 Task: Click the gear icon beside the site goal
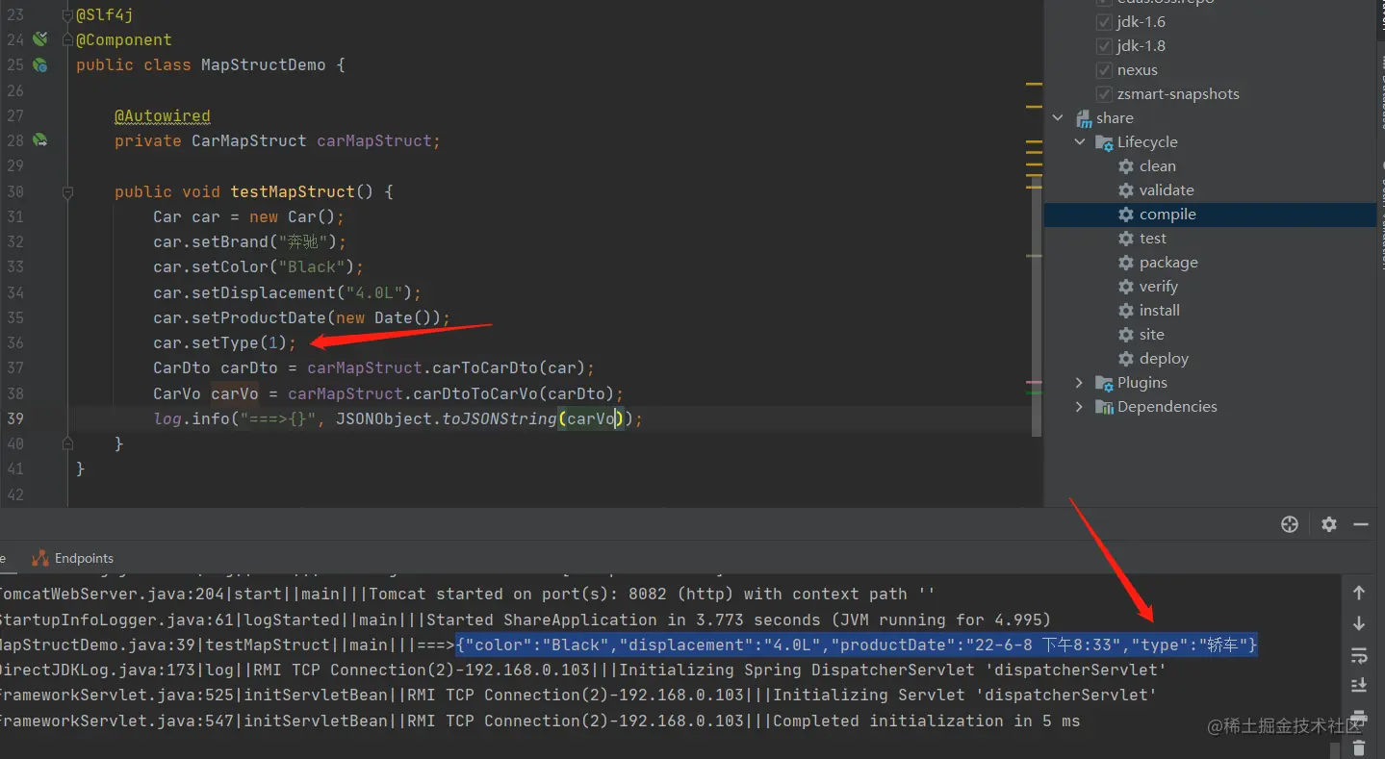1126,335
